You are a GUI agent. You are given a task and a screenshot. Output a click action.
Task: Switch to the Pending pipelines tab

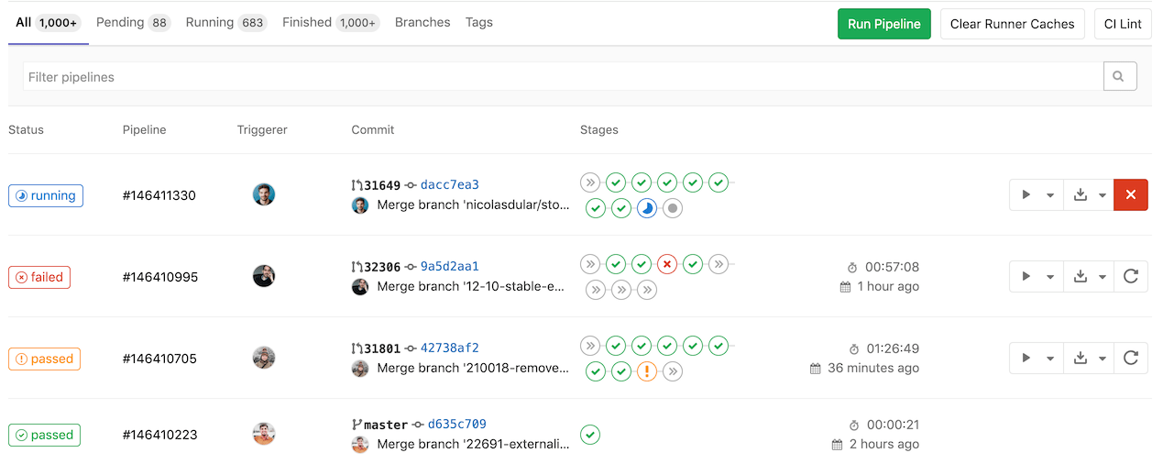point(133,23)
